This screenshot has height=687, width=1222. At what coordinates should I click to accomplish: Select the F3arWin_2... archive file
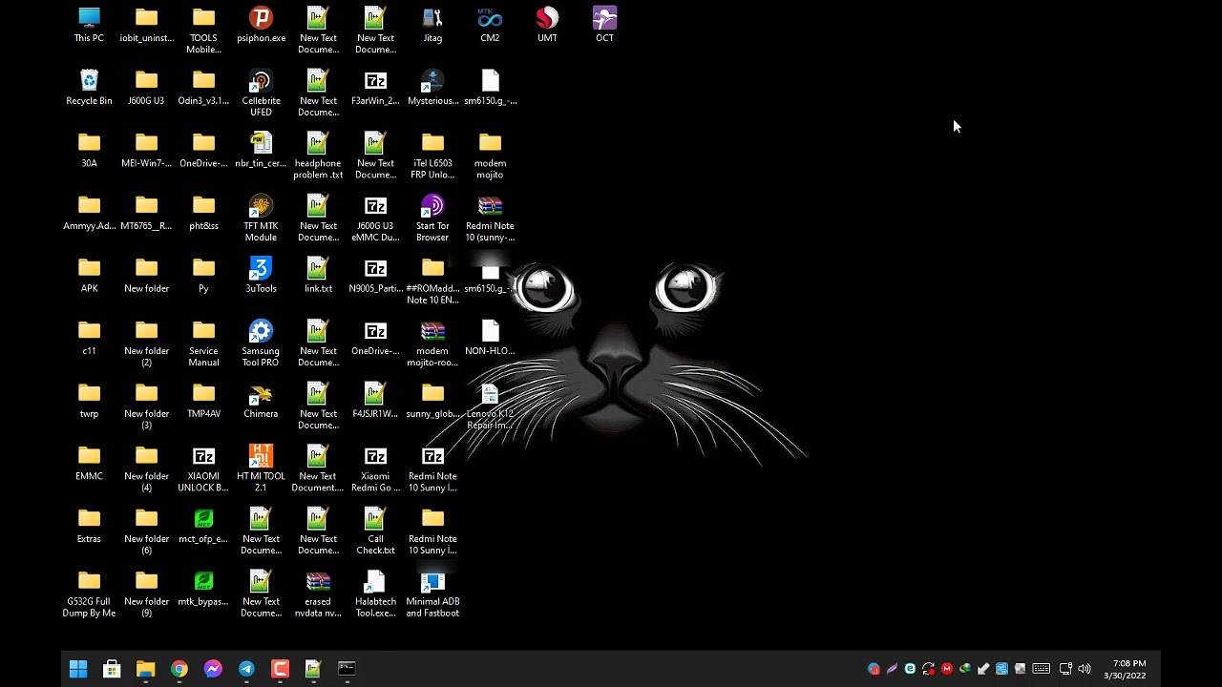[x=375, y=88]
